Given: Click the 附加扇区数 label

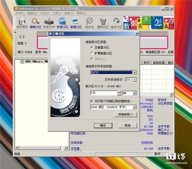Looking at the screenshot, I should (x=78, y=133).
